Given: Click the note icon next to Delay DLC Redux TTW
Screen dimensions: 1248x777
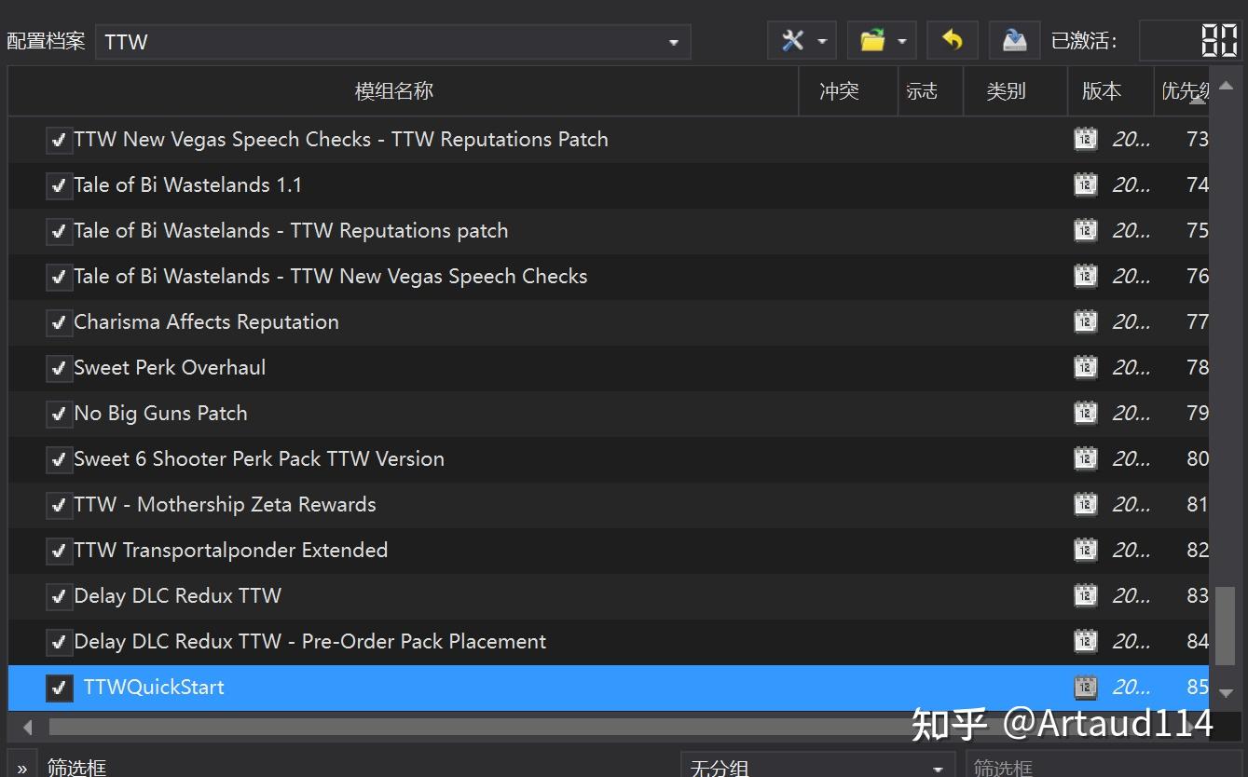Looking at the screenshot, I should [x=1085, y=595].
